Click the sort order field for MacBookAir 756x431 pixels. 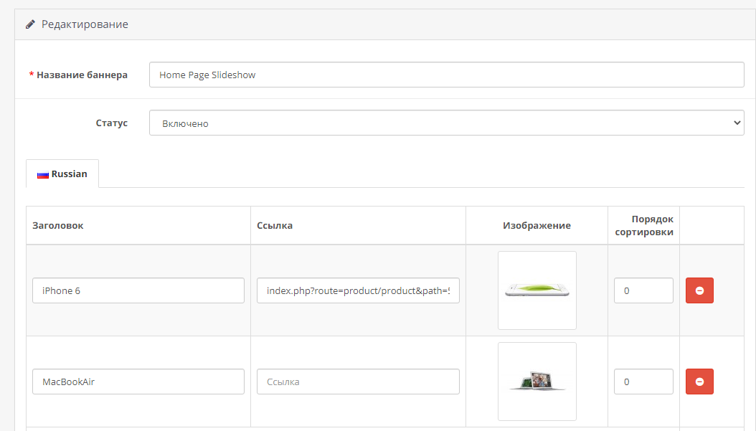pos(643,382)
